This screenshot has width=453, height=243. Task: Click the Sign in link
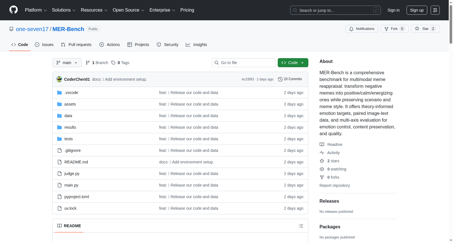[394, 10]
